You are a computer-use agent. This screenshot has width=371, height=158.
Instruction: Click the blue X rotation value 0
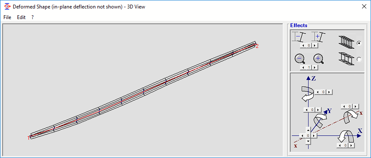click(x=345, y=146)
